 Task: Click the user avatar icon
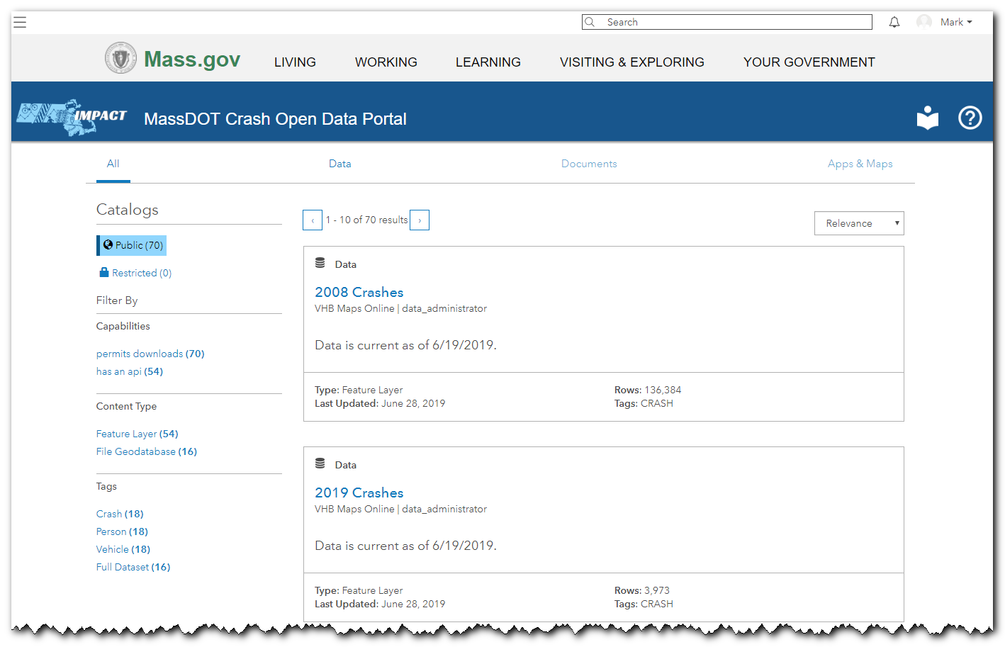pos(924,22)
